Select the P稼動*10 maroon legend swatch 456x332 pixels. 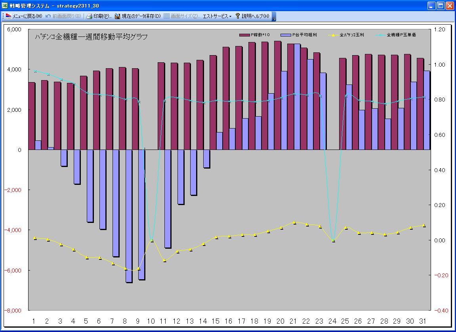244,35
